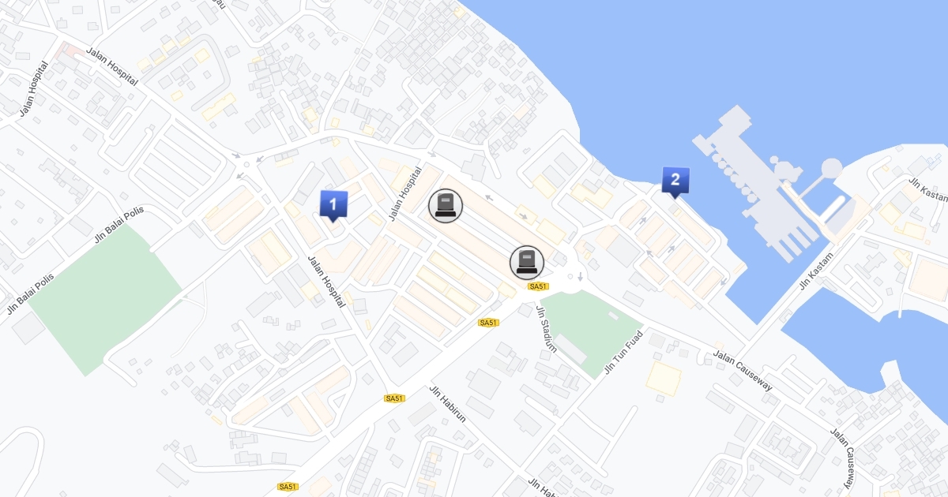Click the small roundabout with arrows west of marker 1

247,165
